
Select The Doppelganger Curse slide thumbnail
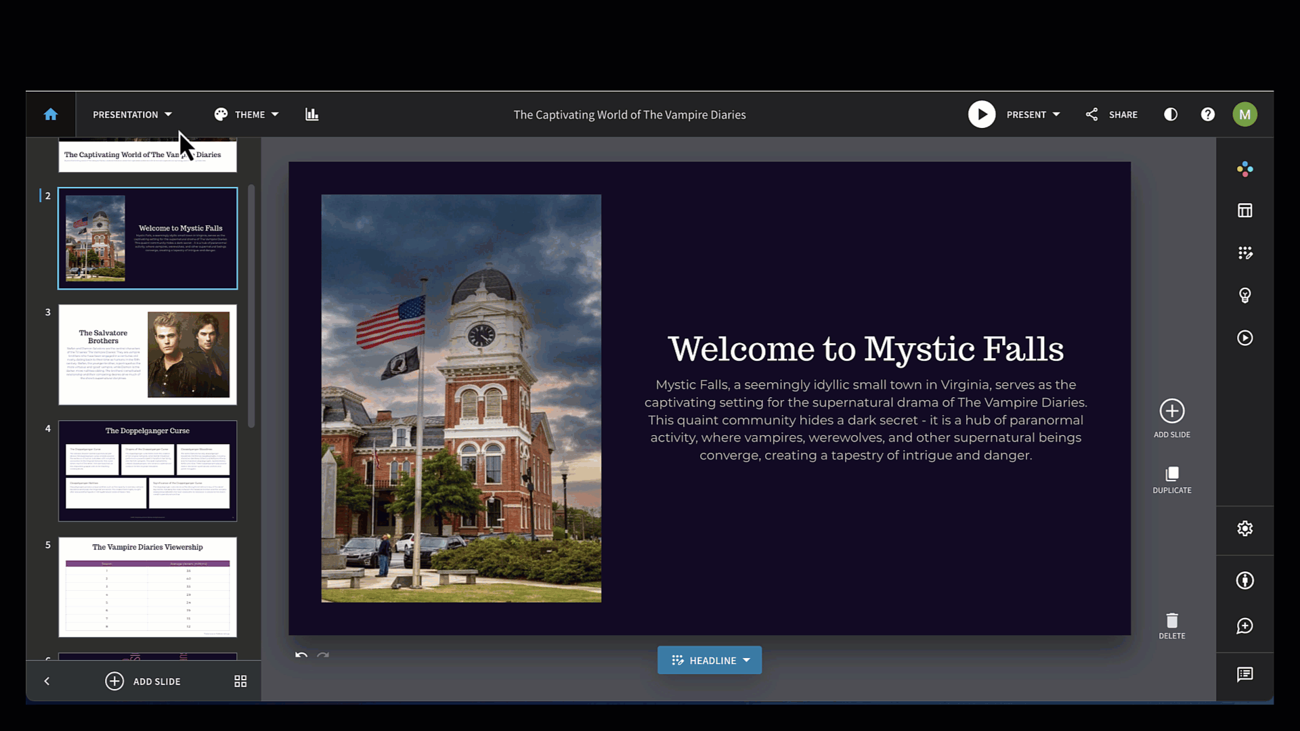[148, 471]
